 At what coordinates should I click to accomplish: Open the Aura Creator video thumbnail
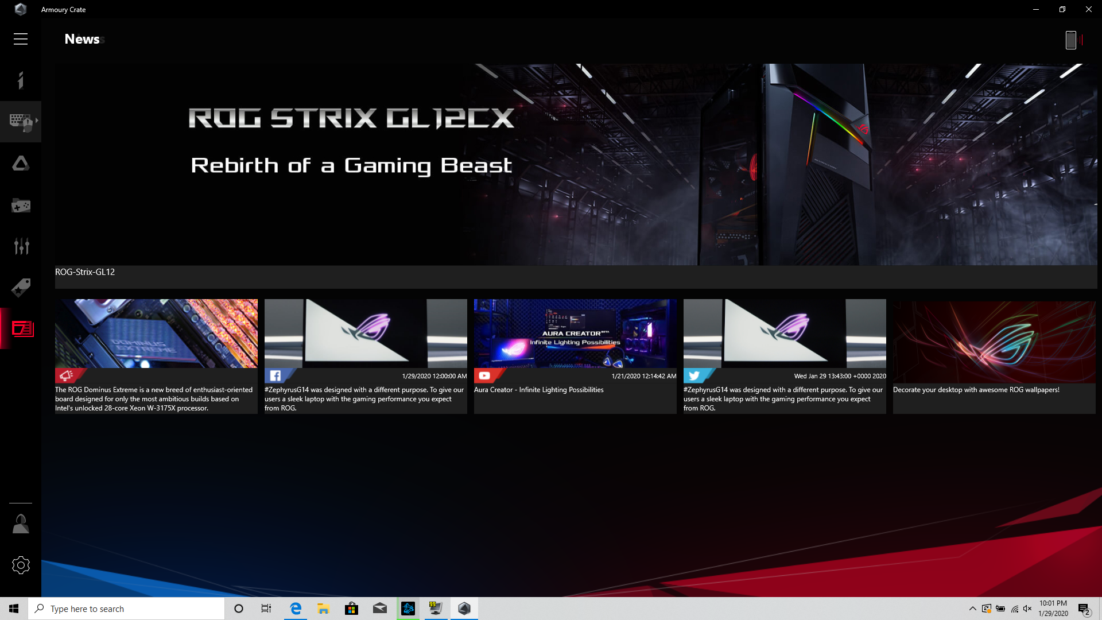[575, 334]
